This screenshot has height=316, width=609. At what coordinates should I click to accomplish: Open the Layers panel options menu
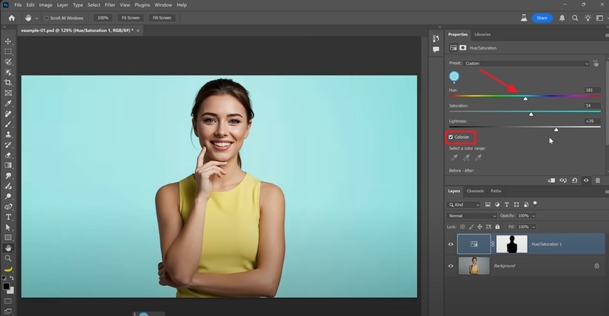(x=607, y=191)
